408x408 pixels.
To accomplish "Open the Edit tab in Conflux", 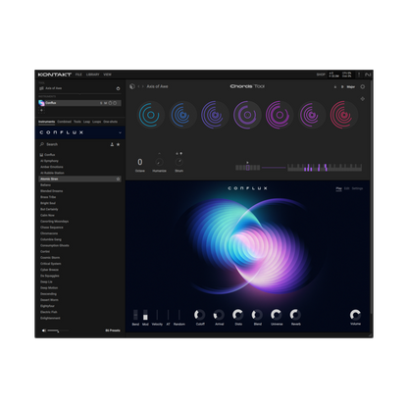I will click(346, 188).
